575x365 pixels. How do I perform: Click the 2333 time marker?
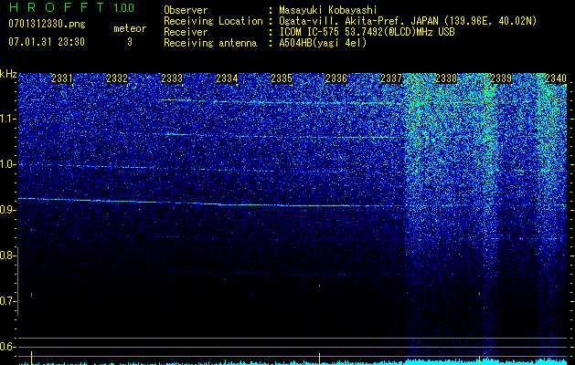172,78
